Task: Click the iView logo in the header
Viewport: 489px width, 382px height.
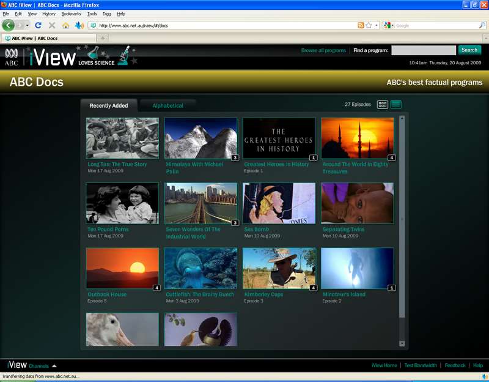Action: coord(53,57)
